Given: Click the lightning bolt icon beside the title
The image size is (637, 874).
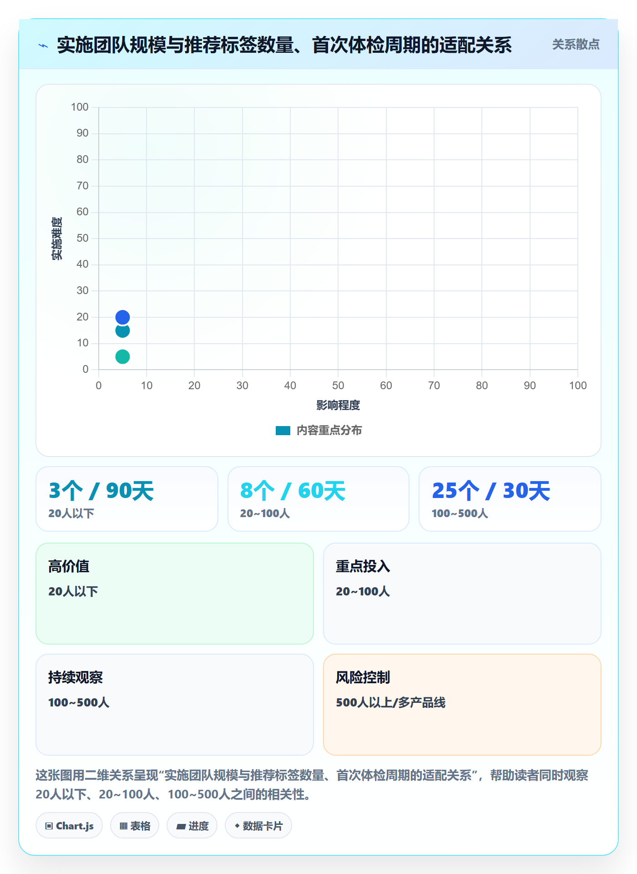Looking at the screenshot, I should click(43, 46).
